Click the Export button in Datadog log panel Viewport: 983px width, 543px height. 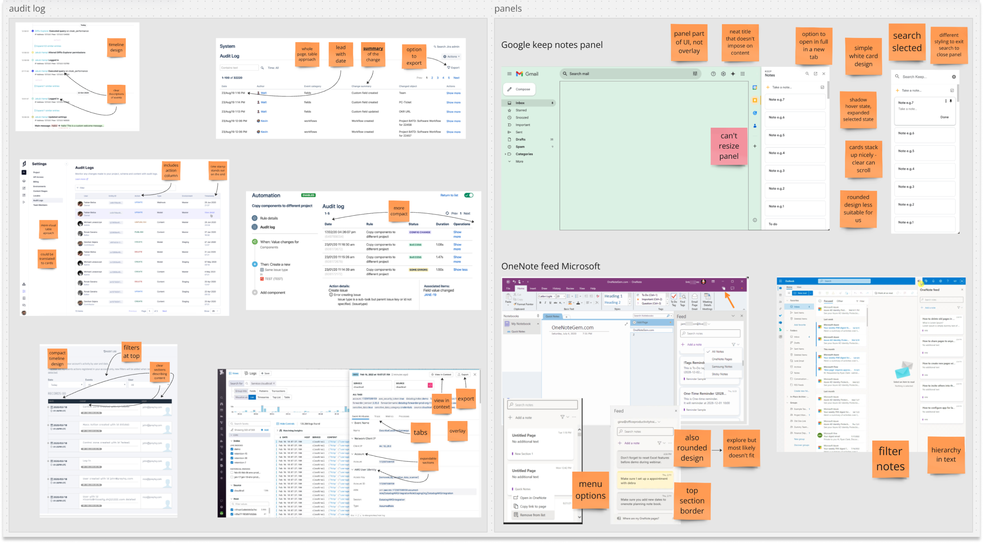coord(463,374)
